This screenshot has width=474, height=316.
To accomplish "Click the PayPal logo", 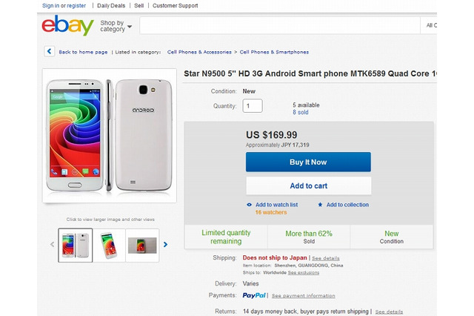I will (x=254, y=295).
